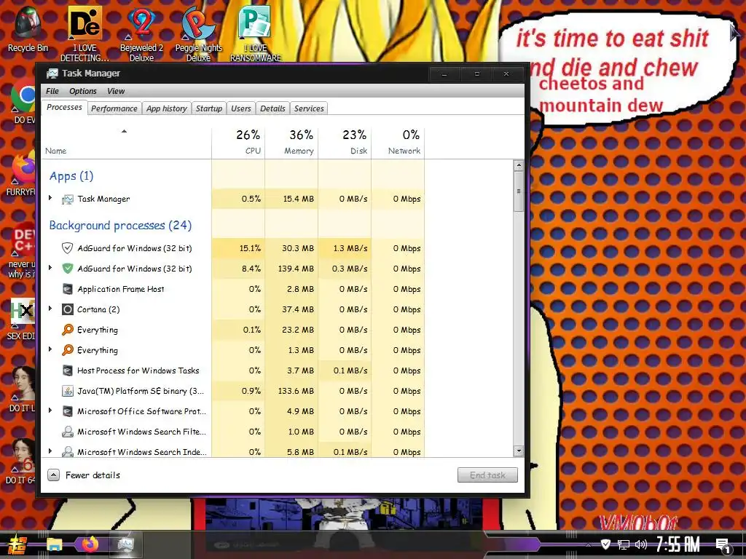Click the Everything icon at 23.2 MB
746x559 pixels.
click(68, 330)
